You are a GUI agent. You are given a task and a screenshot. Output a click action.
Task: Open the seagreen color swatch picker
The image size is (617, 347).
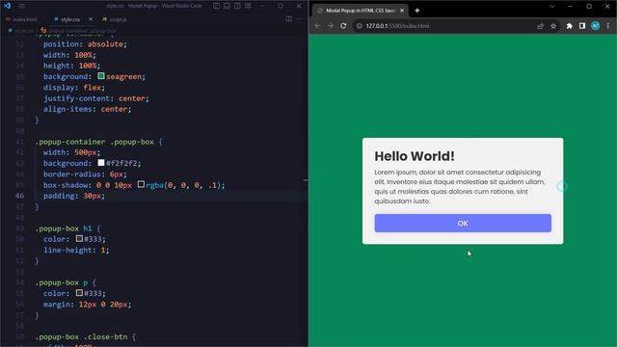click(101, 76)
